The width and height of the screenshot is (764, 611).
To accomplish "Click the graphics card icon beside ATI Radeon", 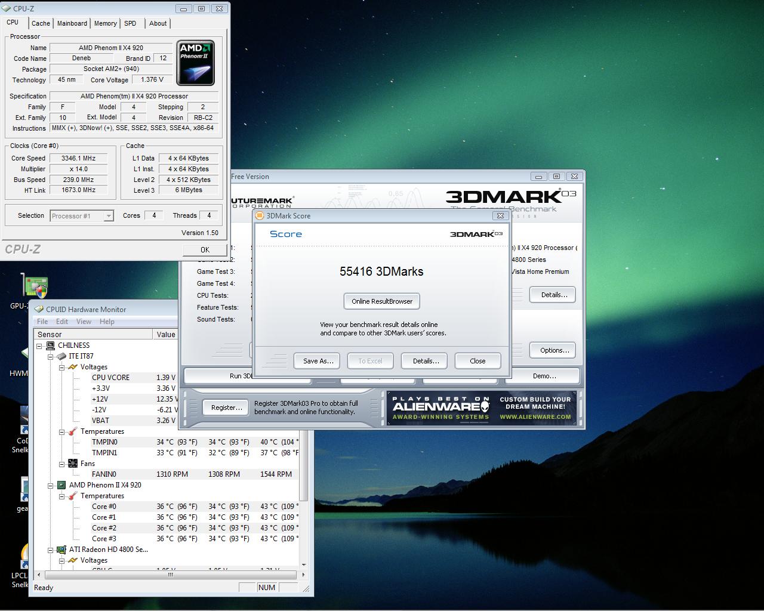I will pyautogui.click(x=61, y=550).
